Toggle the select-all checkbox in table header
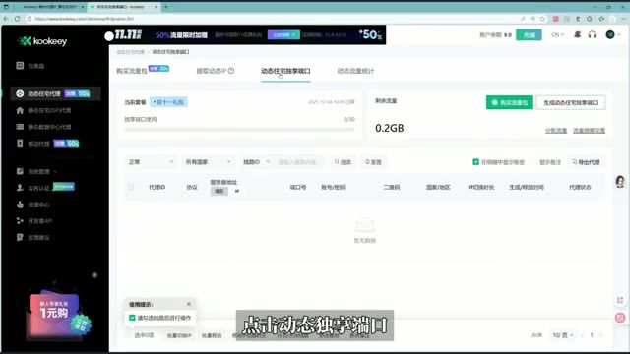630x354 pixels. (131, 187)
